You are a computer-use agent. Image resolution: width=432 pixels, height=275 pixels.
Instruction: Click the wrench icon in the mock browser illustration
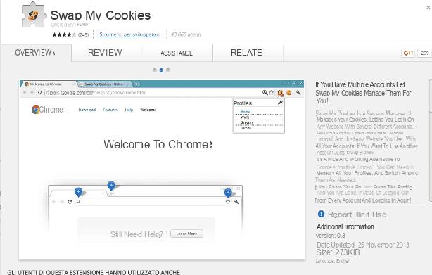[x=236, y=202]
